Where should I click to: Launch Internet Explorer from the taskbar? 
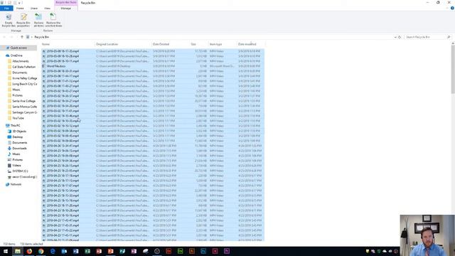pos(53,251)
